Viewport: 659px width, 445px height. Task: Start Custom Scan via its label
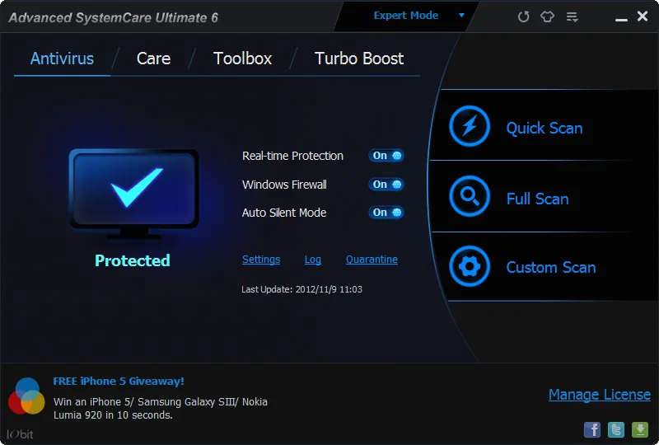click(551, 268)
